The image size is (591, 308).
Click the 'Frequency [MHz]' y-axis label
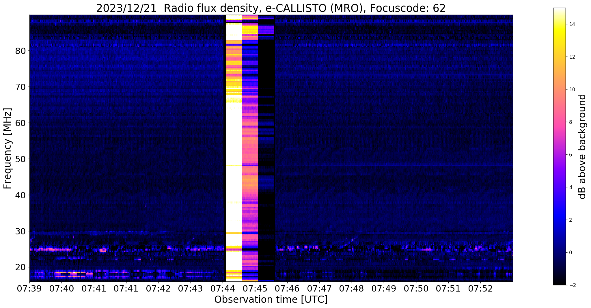tap(8, 148)
